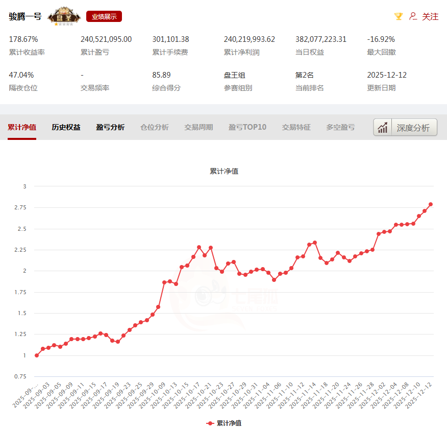Click the chart icon in 深度分析 button
Image resolution: width=447 pixels, height=430 pixels.
pos(383,127)
